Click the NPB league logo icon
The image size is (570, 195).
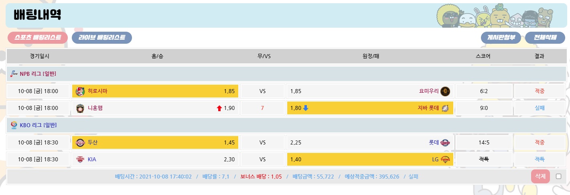point(14,73)
